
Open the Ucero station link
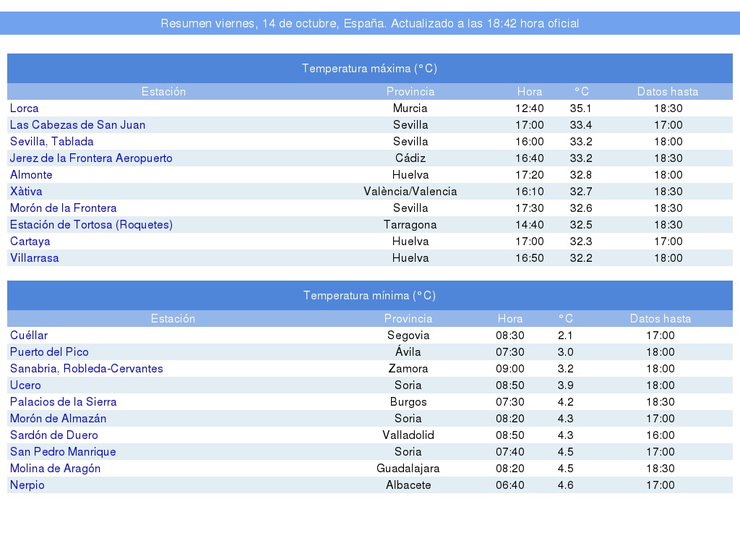25,385
